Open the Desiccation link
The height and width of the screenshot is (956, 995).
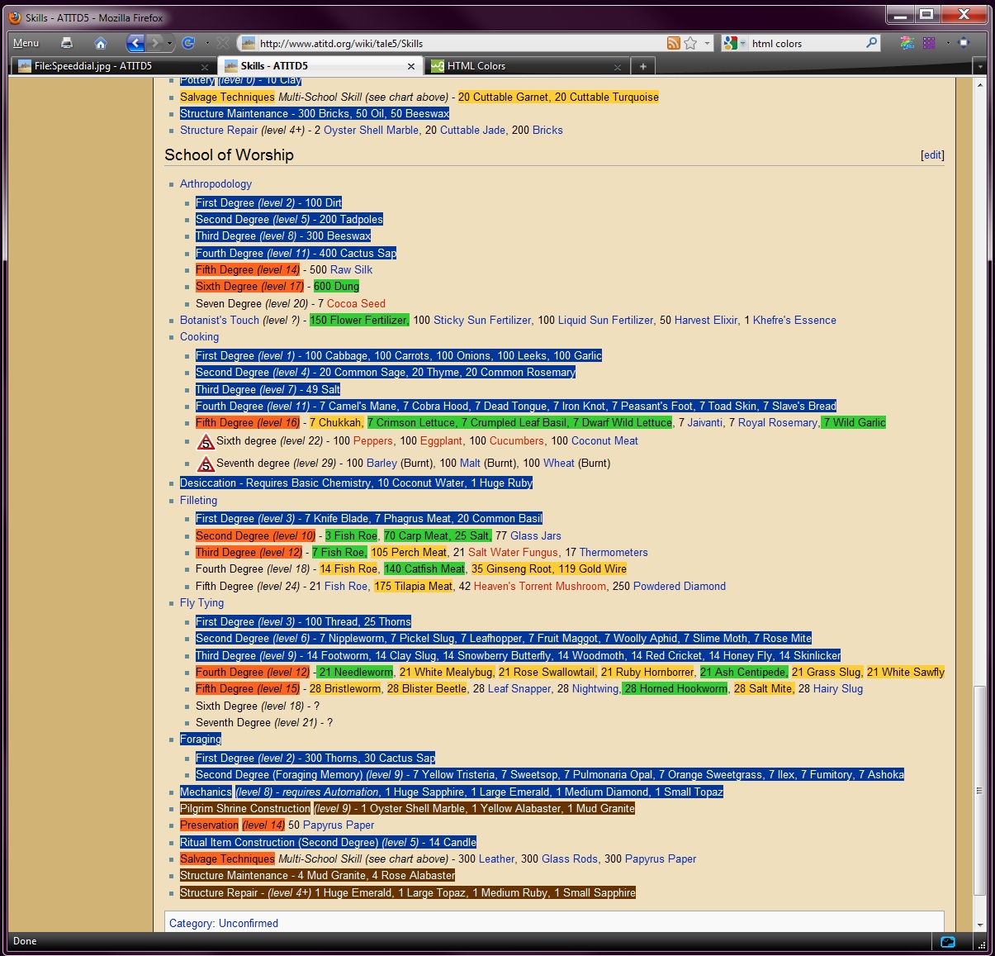[209, 483]
